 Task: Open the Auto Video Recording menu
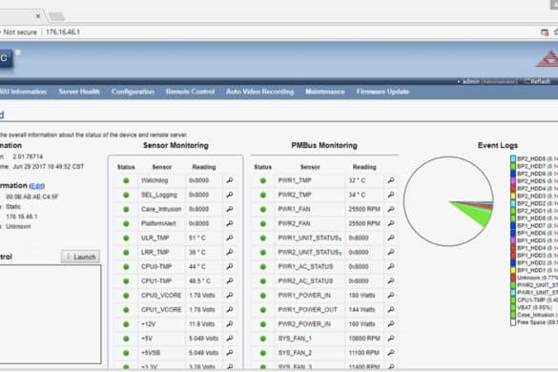point(259,92)
